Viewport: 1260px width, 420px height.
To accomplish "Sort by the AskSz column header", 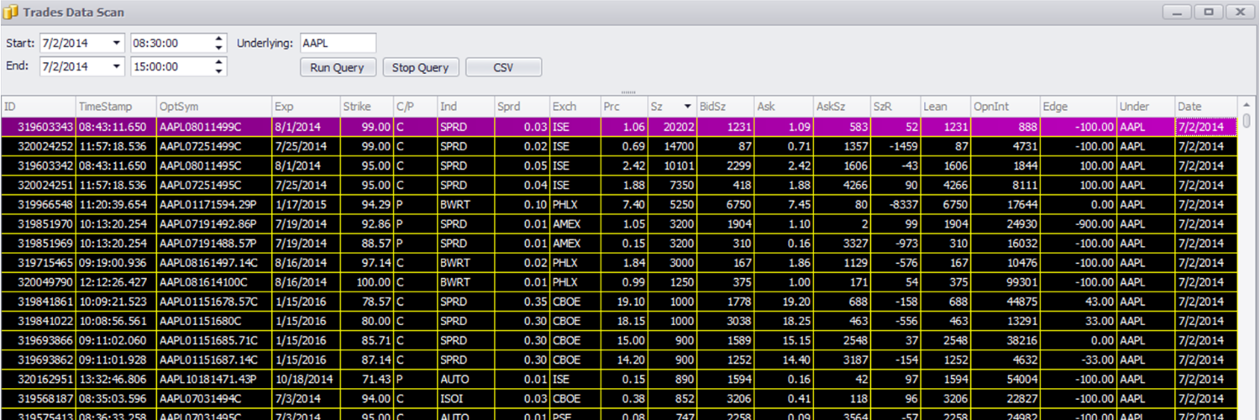I will click(x=842, y=107).
